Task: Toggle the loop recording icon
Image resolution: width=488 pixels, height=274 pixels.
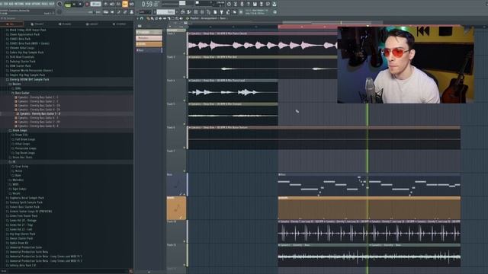Action: pos(131,4)
